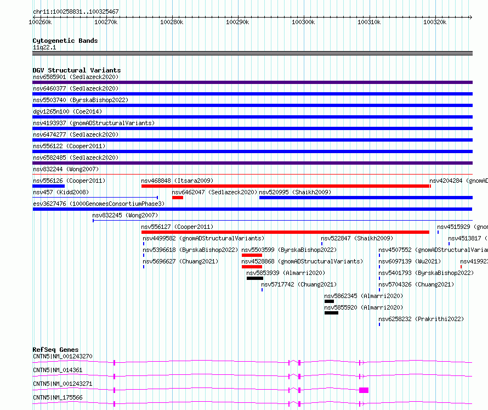Click the short blue bar under nsv556126
Viewport: 488px width, 410px height.
[x=49, y=186]
